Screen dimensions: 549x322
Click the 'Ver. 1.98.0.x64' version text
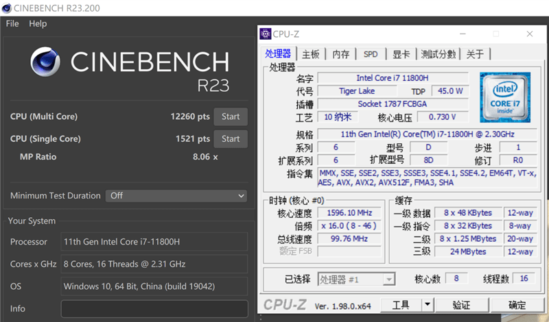(x=342, y=306)
